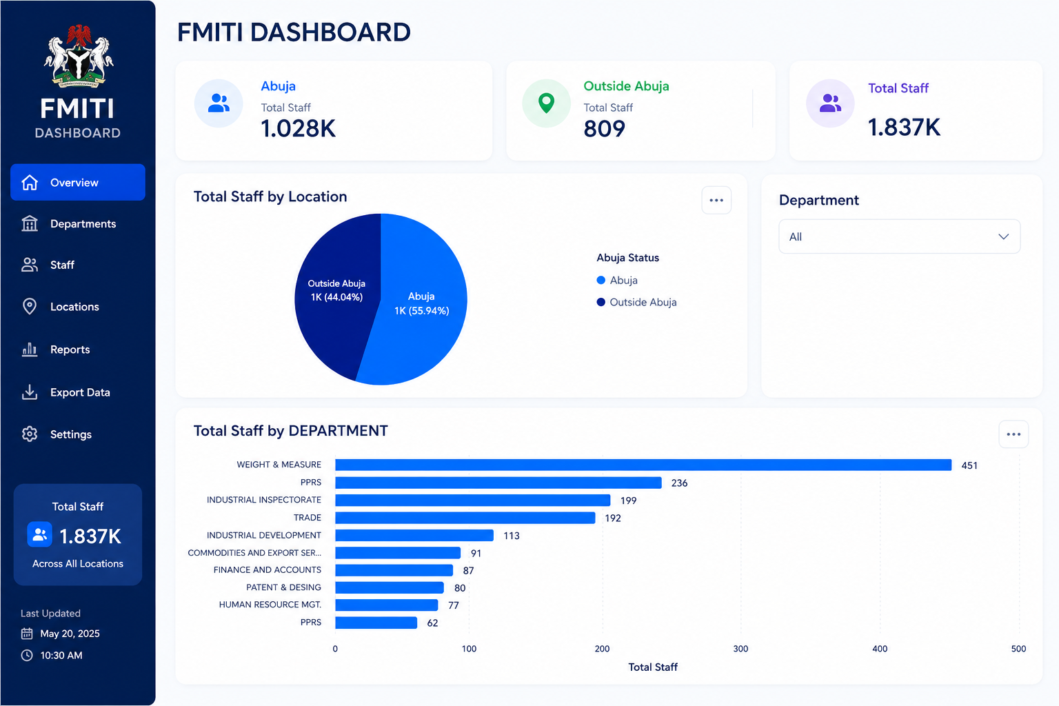Select Export Data in sidebar
The height and width of the screenshot is (706, 1059).
pyautogui.click(x=78, y=392)
